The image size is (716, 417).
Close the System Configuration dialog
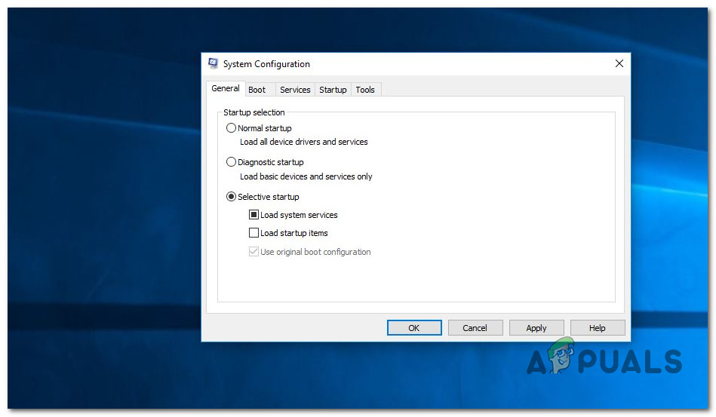pos(619,63)
